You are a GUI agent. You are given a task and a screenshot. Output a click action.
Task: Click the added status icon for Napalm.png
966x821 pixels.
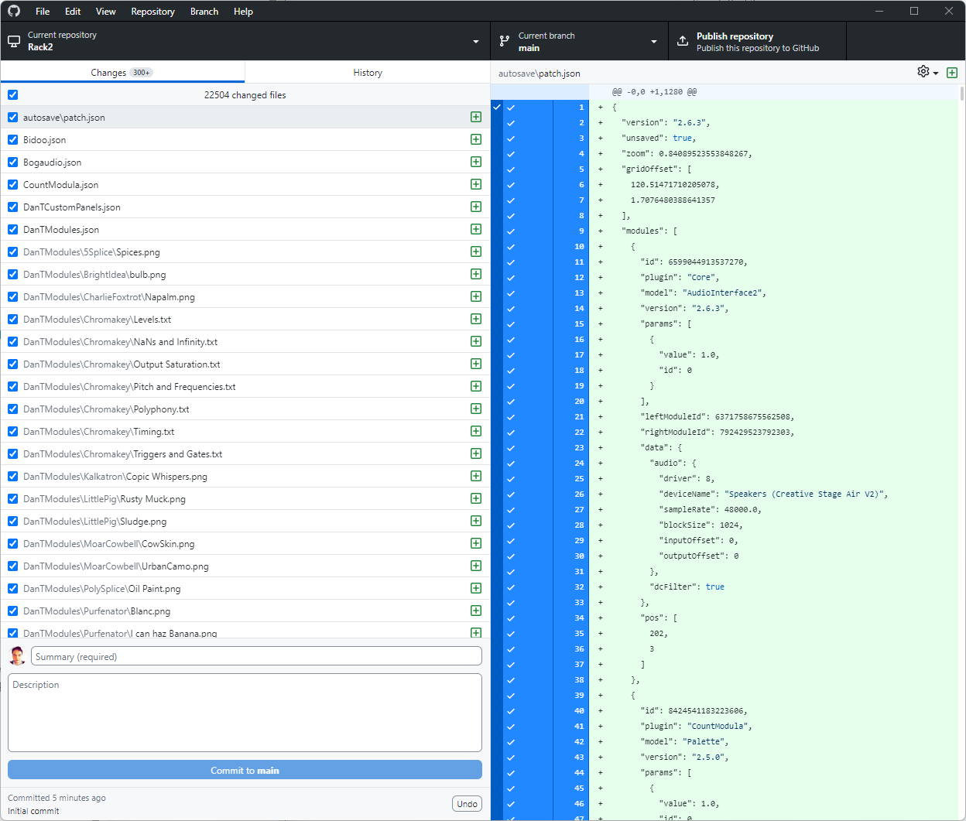pyautogui.click(x=476, y=296)
